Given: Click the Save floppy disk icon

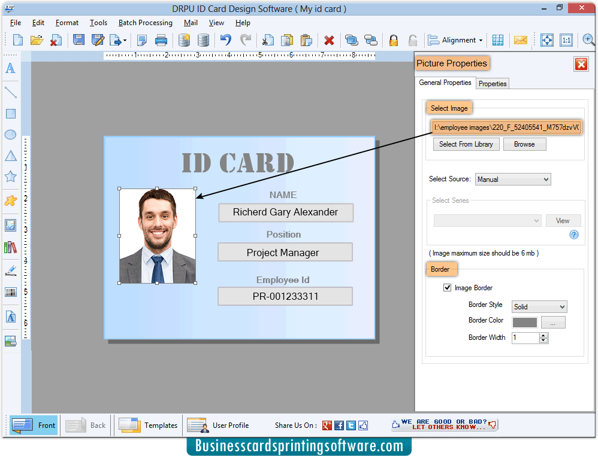Looking at the screenshot, I should tap(78, 40).
